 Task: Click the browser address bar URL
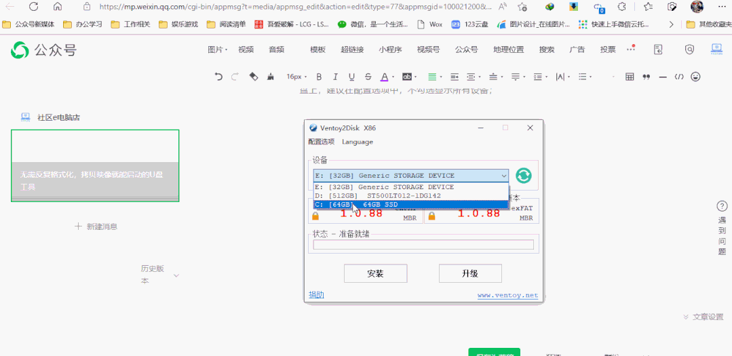(x=294, y=7)
